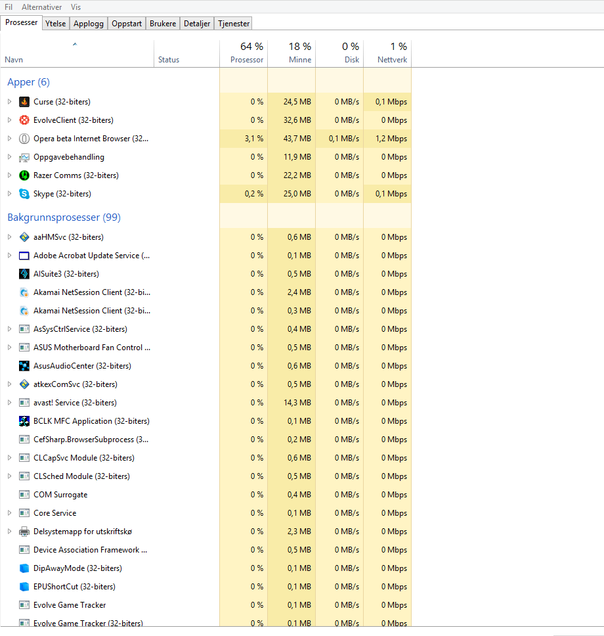604x636 pixels.
Task: Switch to the Tjenester tab
Action: pyautogui.click(x=234, y=24)
